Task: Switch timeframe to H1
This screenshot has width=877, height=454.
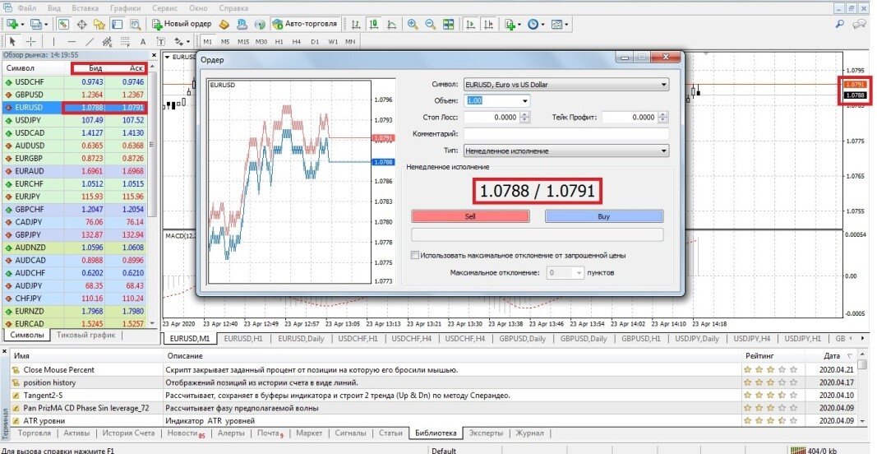Action: point(279,41)
